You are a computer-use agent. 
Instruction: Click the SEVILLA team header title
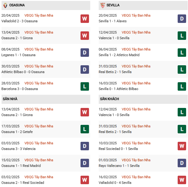113,5
